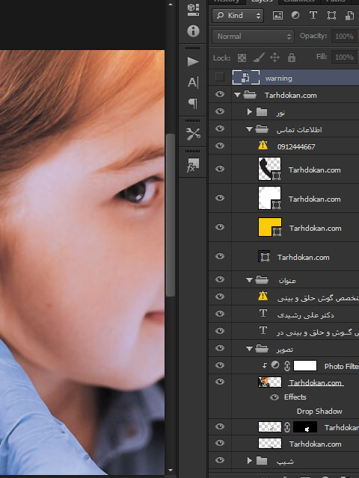Show the hidden warning layer
The height and width of the screenshot is (478, 359).
220,77
